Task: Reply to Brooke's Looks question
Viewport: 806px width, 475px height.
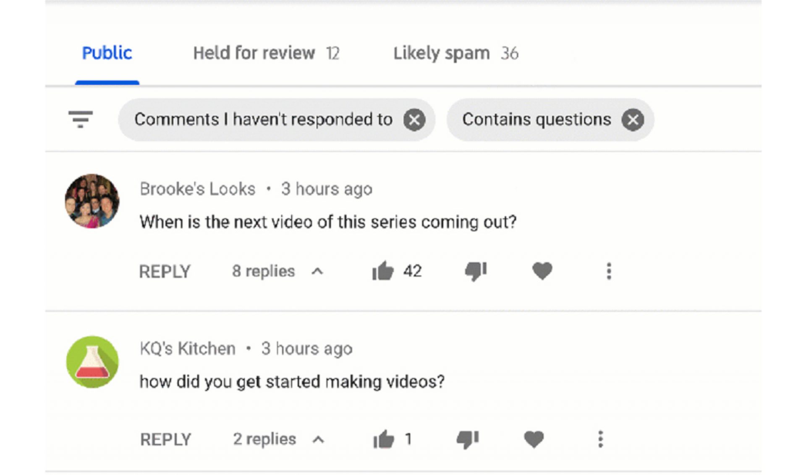Action: [x=165, y=271]
